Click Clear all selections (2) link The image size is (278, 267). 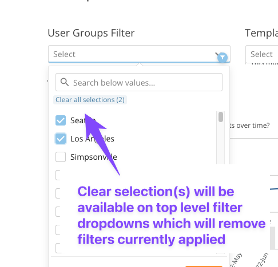(x=90, y=100)
